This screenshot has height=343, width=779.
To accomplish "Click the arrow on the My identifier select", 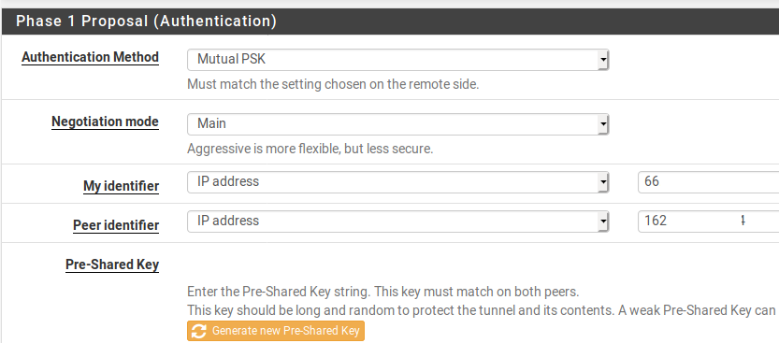I will tap(602, 182).
